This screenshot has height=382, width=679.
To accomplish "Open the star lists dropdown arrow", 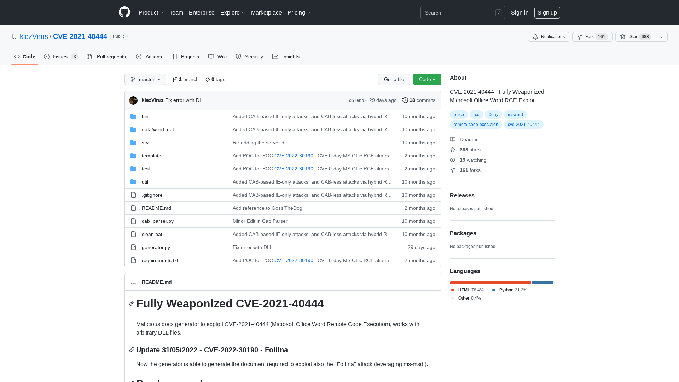I will pyautogui.click(x=662, y=37).
